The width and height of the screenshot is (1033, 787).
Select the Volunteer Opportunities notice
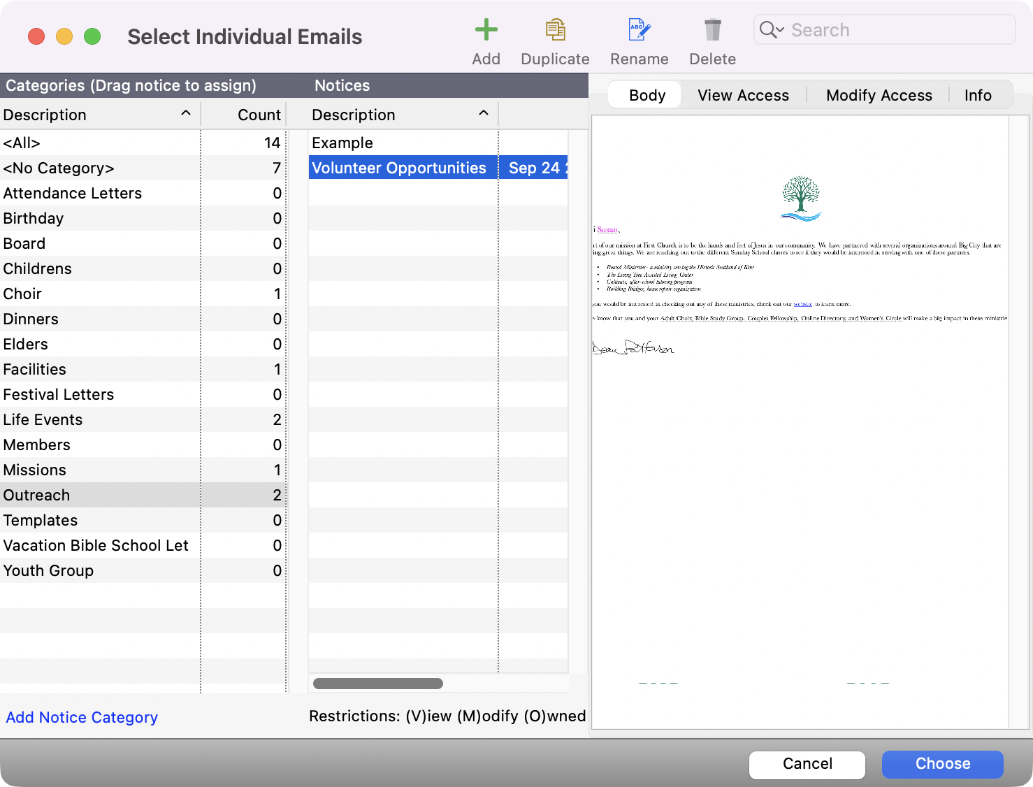(x=403, y=168)
